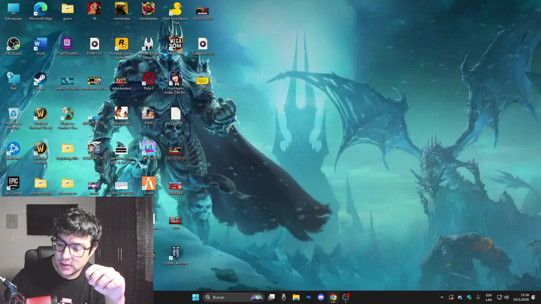Screen dimensions: 541x304
Task: Open Discord from the taskbar
Action: coord(321,297)
